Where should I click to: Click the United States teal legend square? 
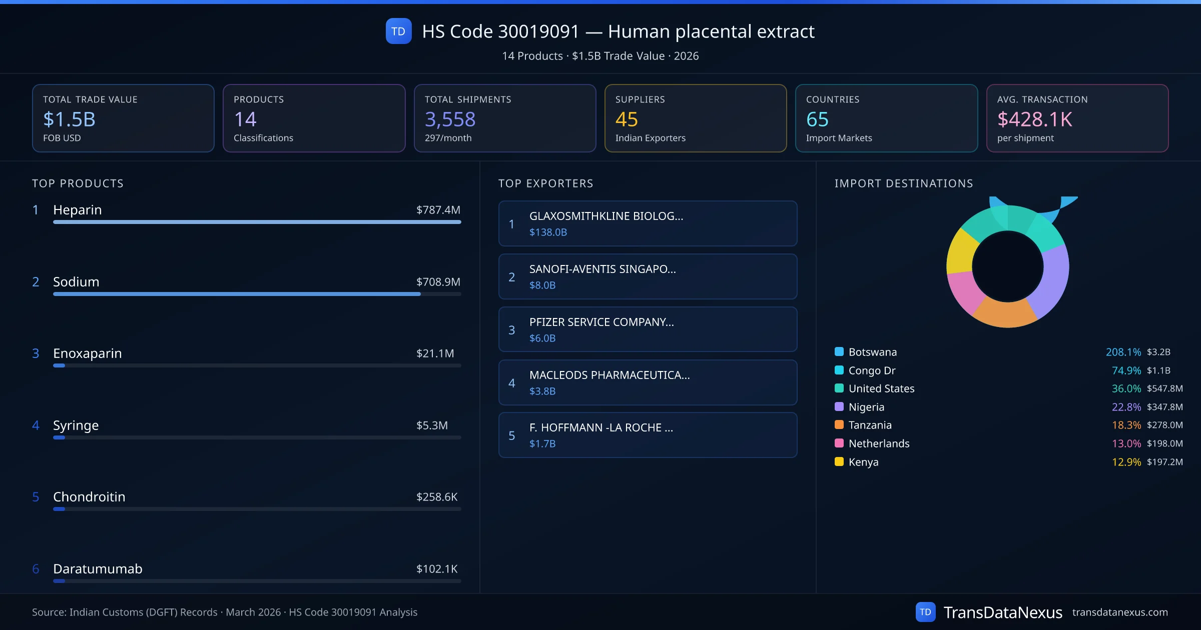tap(839, 388)
